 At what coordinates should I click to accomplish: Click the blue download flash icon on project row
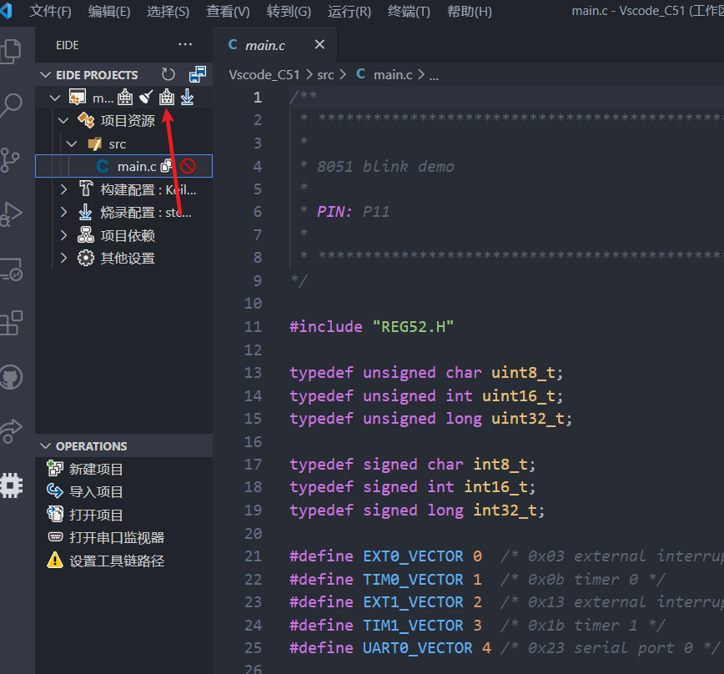(x=187, y=98)
